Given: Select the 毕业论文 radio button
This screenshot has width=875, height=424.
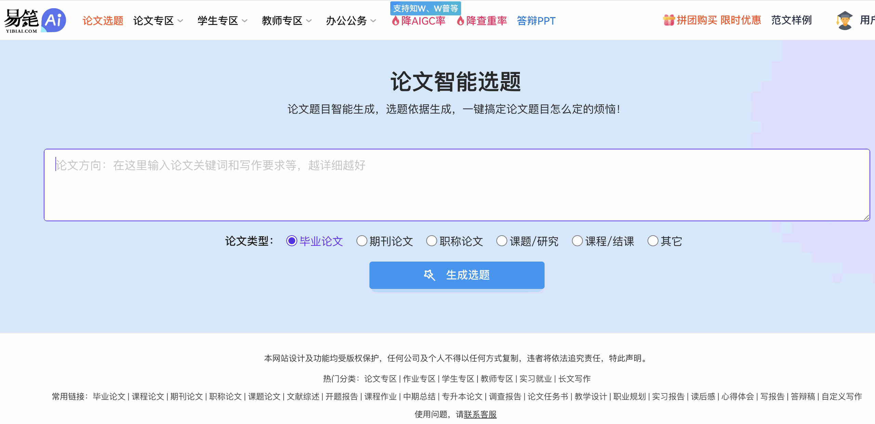Looking at the screenshot, I should click(x=291, y=241).
